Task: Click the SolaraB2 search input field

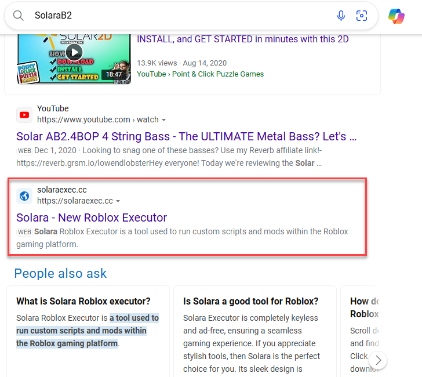Action: (174, 16)
